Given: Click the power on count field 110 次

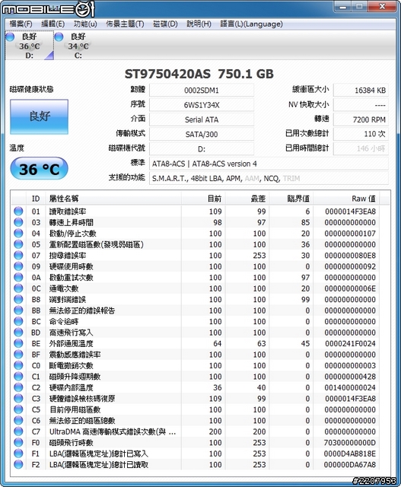Looking at the screenshot, I should pos(361,134).
